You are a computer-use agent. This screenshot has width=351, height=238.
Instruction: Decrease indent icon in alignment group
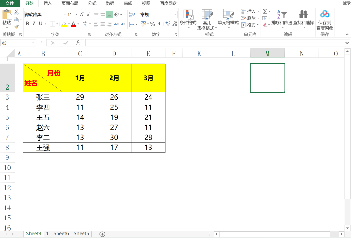[117, 24]
